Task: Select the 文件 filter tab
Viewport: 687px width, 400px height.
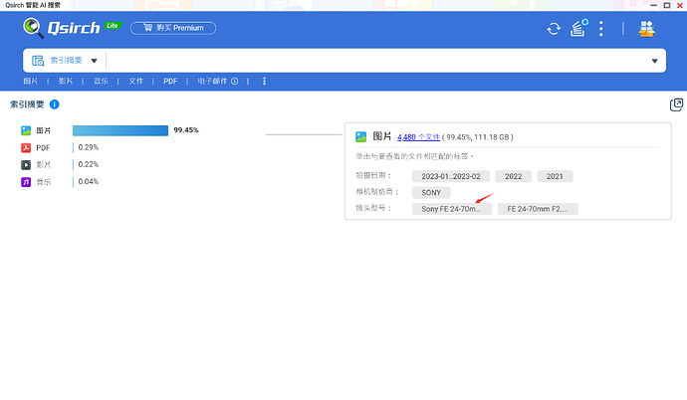Action: pos(135,81)
